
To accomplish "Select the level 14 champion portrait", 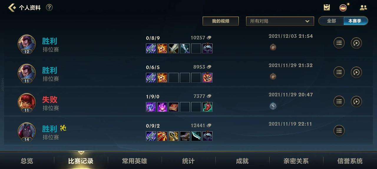I will (27, 131).
